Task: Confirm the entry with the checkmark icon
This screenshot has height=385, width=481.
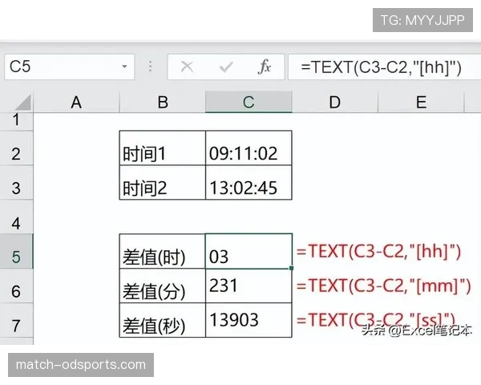Action: [x=226, y=67]
